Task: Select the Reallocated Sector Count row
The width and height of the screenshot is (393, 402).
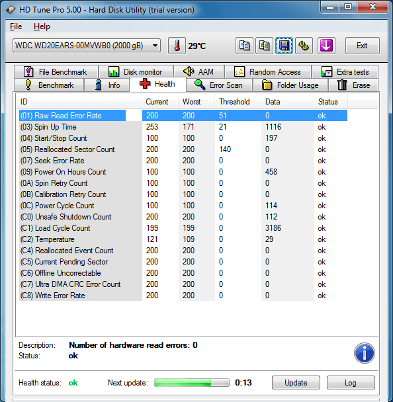Action: [x=183, y=149]
